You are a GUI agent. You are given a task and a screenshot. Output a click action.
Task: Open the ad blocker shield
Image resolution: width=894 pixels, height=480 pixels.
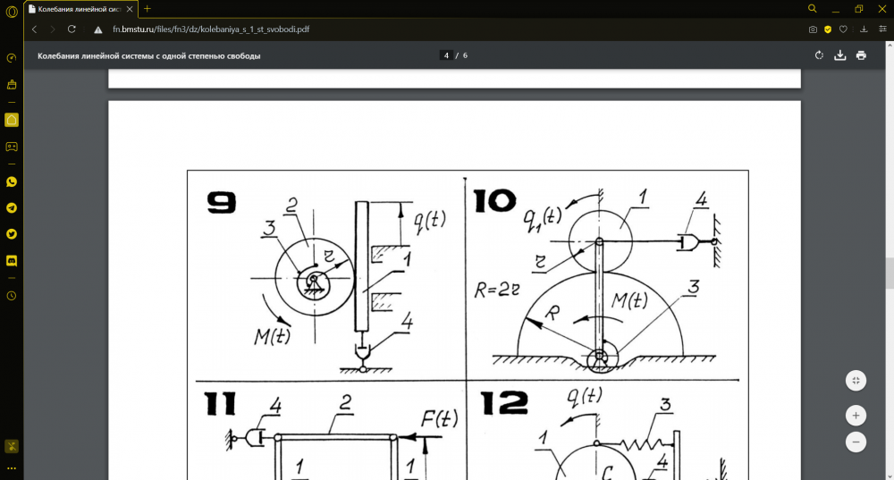[x=828, y=29]
